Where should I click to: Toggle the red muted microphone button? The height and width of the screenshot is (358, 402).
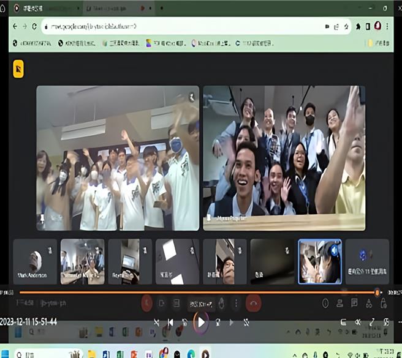click(147, 303)
